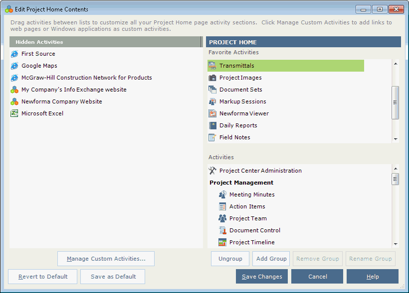
Task: Click the Info Exchange website icon
Action: [14, 90]
